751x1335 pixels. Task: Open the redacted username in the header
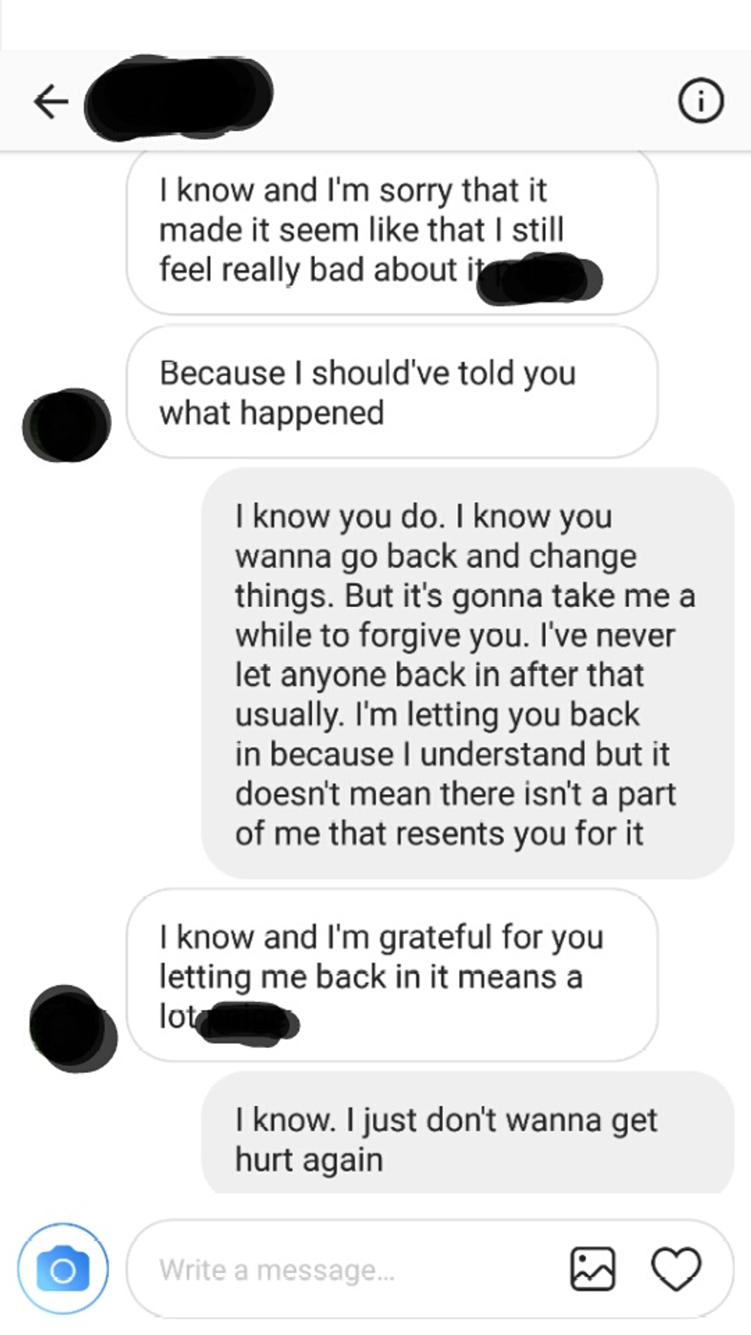tap(178, 97)
